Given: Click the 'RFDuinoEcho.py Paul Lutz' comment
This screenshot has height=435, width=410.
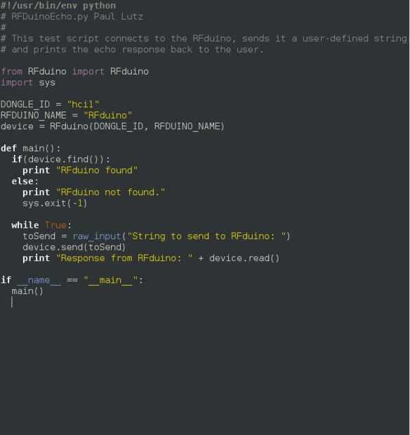Looking at the screenshot, I should [x=77, y=17].
